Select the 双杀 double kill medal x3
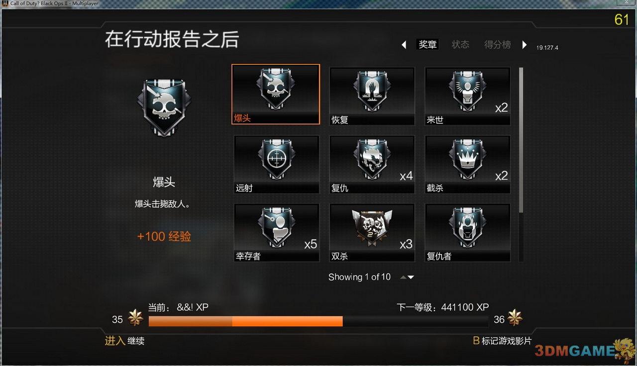The image size is (637, 366). point(372,232)
